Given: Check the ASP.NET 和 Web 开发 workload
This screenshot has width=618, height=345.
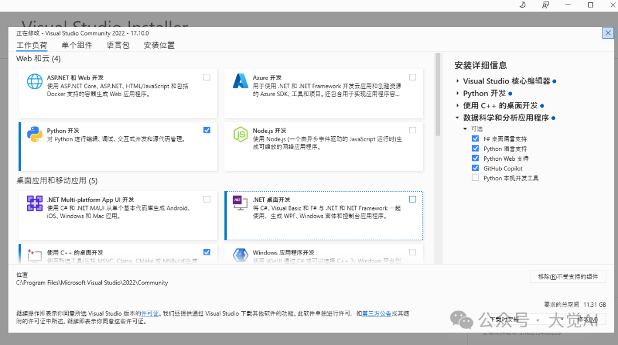Looking at the screenshot, I should [x=207, y=77].
